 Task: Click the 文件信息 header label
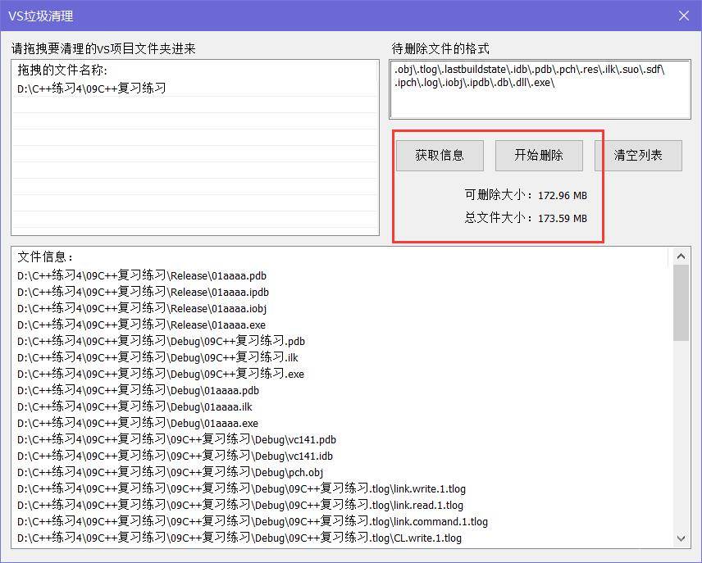pos(45,257)
